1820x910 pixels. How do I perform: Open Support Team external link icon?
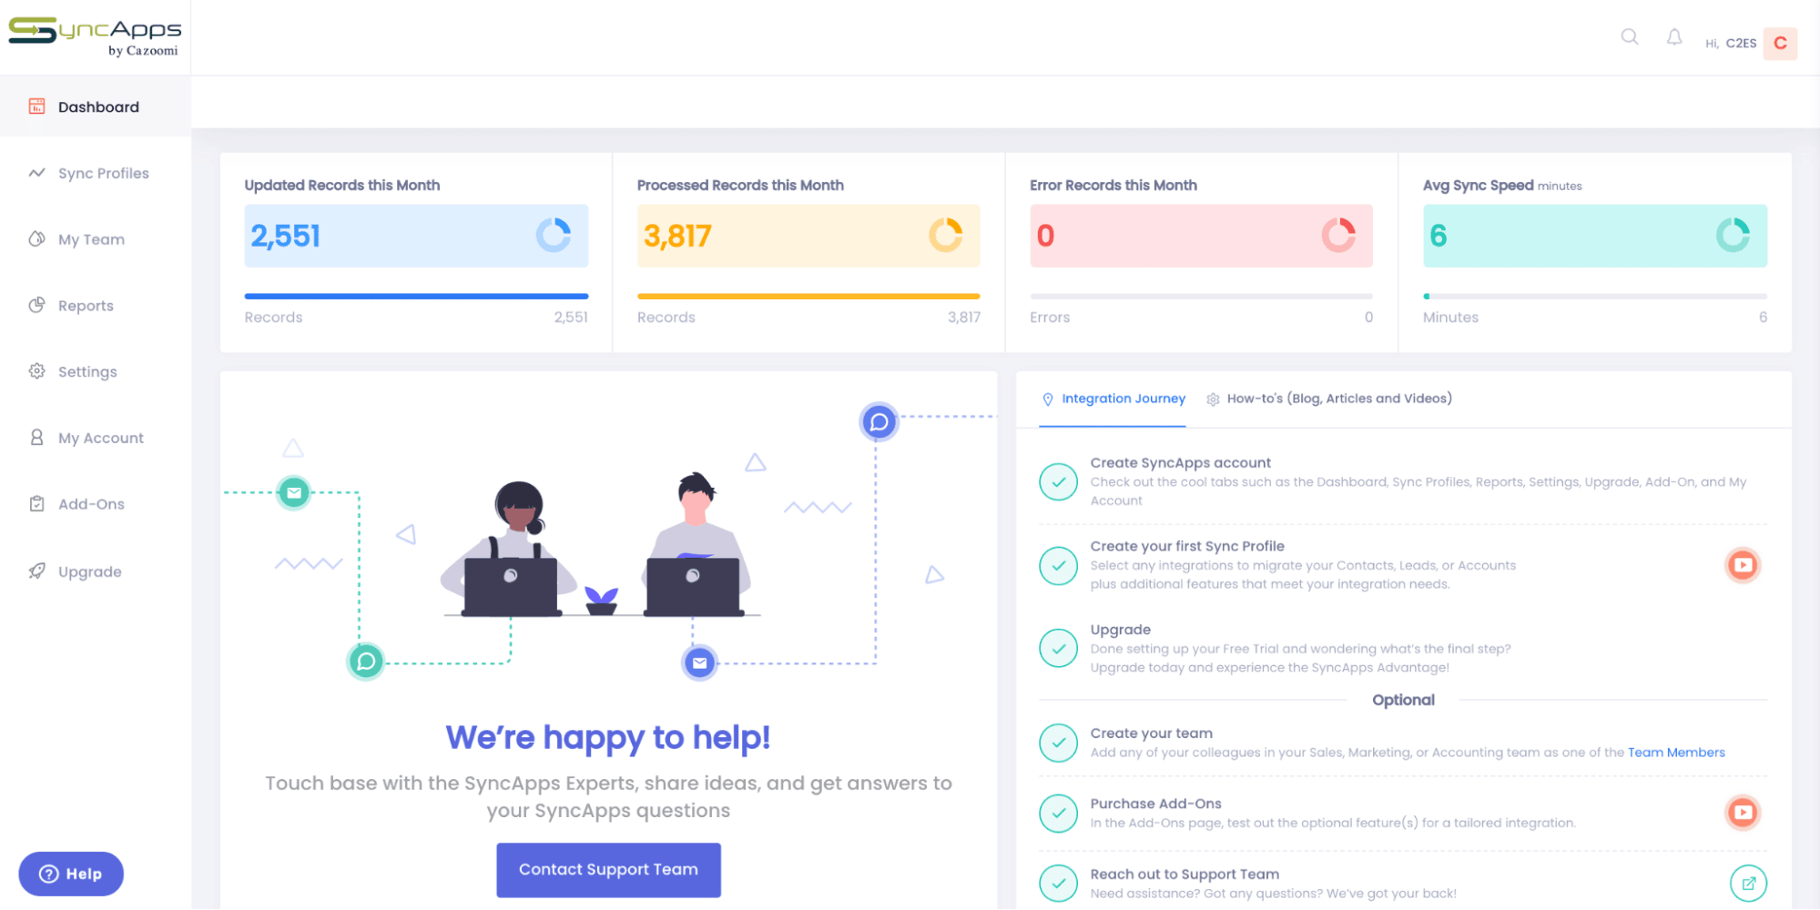pos(1748,883)
